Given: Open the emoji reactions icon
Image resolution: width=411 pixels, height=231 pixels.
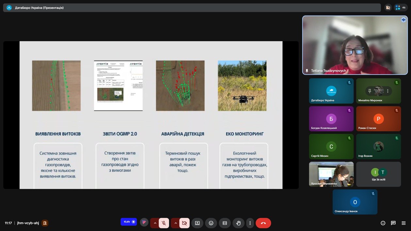Looking at the screenshot, I should 211,223.
